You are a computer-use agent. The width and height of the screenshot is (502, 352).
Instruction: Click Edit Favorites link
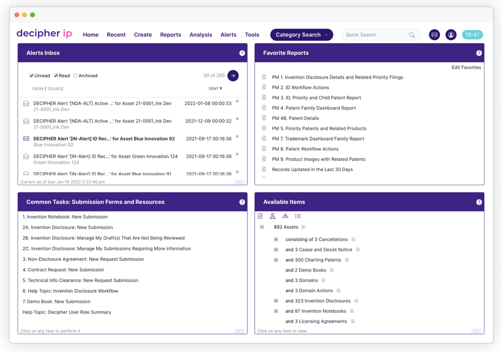point(466,67)
